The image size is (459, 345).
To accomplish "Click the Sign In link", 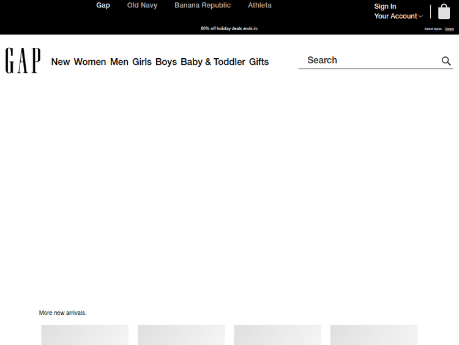I will coord(385,7).
